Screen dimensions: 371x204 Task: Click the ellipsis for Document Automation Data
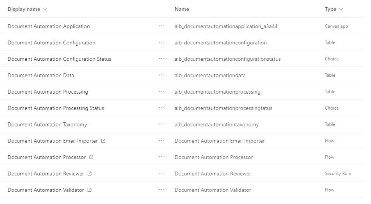click(x=161, y=75)
